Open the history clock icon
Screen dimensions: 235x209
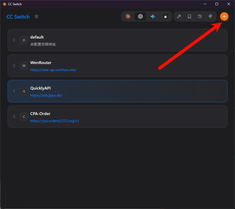(200, 16)
